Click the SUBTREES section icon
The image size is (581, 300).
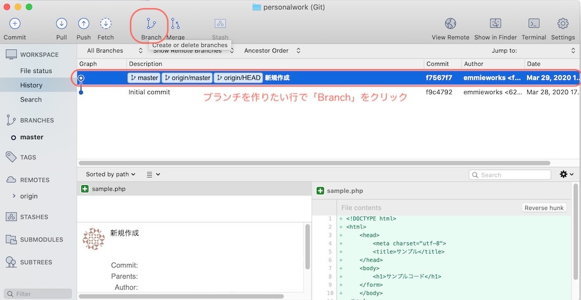click(x=11, y=262)
